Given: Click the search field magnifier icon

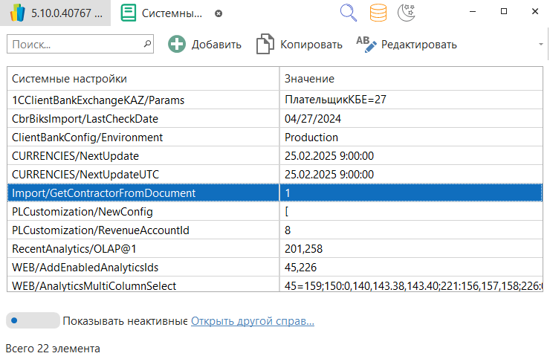Looking at the screenshot, I should [x=148, y=45].
